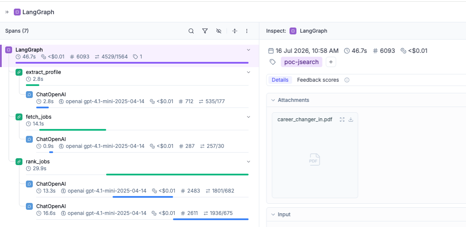Viewport: 466px width, 227px height.
Task: Click LLM icon of 16.6s ChatOpenAI span
Action: [29, 206]
